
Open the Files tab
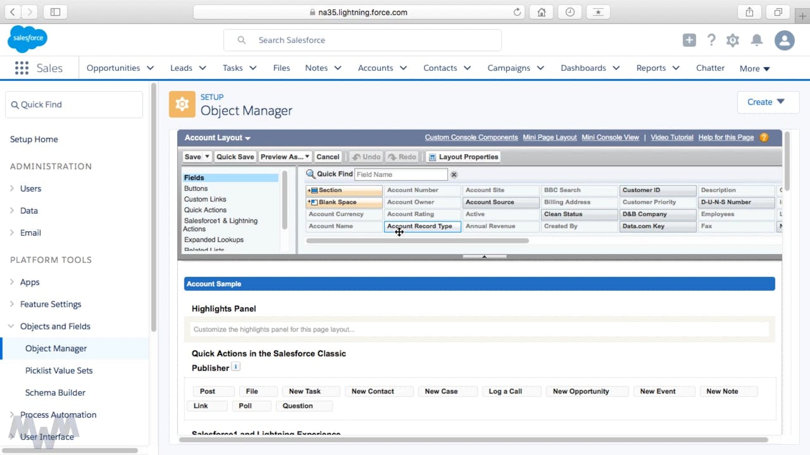[x=282, y=68]
